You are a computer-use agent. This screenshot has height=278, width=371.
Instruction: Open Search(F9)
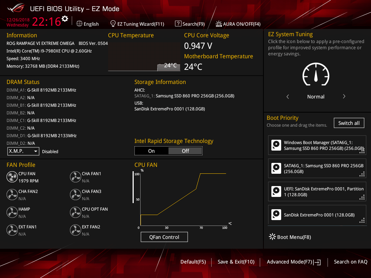[x=193, y=24]
